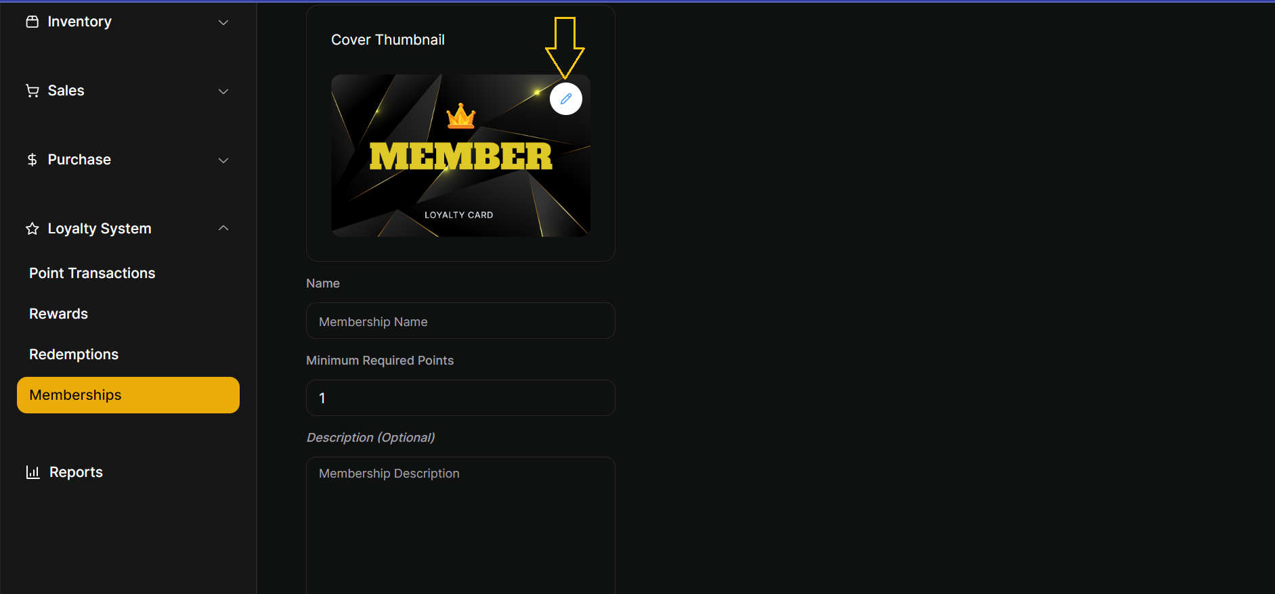This screenshot has width=1275, height=594.
Task: Click the Purchase dollar sign icon
Action: point(32,160)
